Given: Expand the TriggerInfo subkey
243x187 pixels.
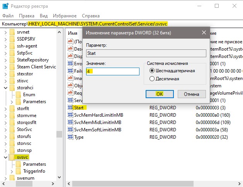Looking at the screenshot, I should click(x=12, y=171).
